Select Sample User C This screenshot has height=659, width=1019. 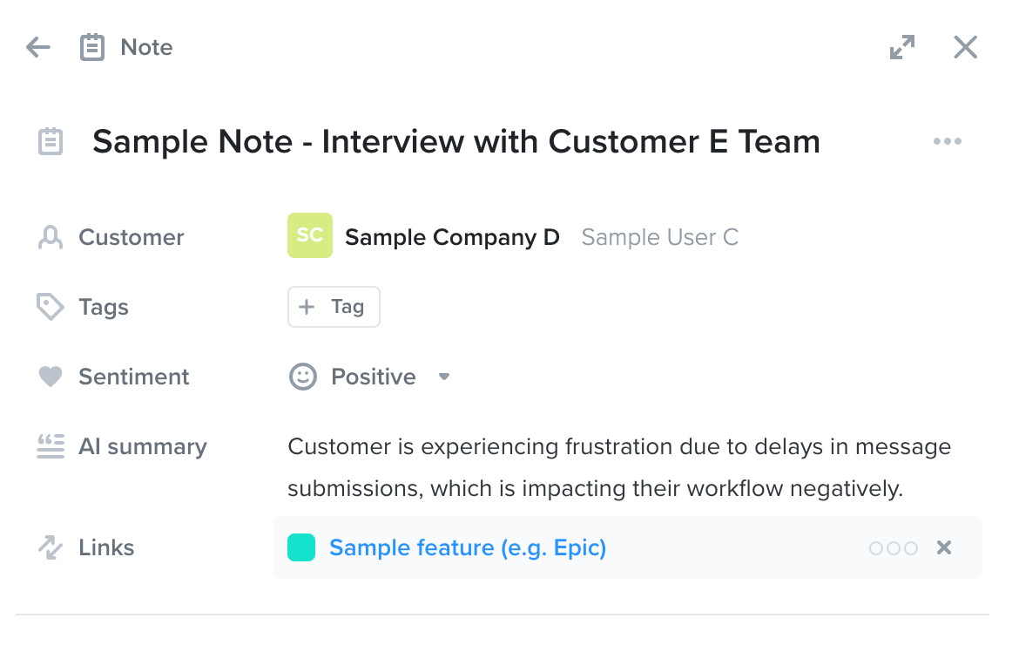tap(659, 237)
